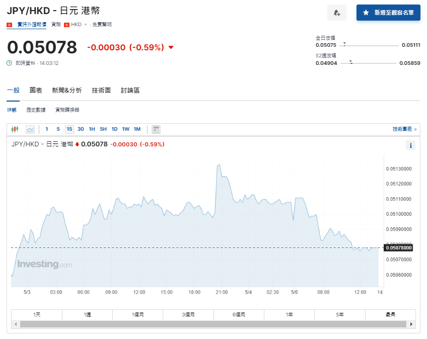Select the candlestick chart type icon
427x339 pixels.
(14, 129)
